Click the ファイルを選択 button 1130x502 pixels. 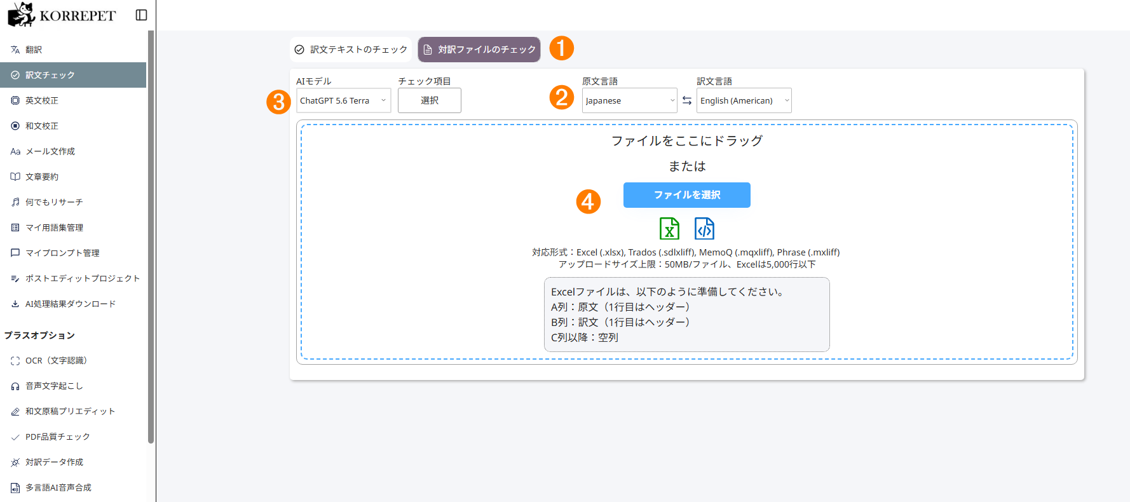[x=687, y=195]
